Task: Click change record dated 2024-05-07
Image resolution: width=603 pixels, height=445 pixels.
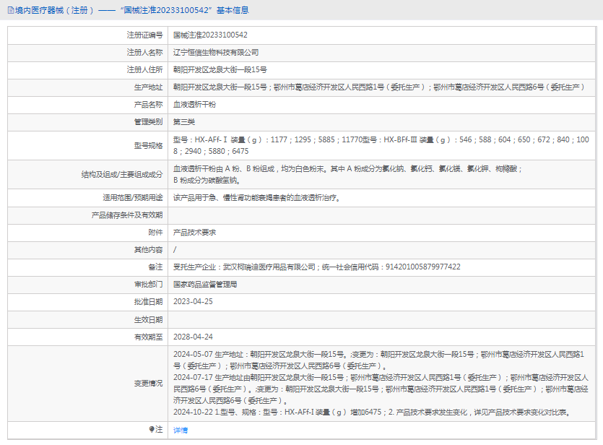Action: (379, 360)
